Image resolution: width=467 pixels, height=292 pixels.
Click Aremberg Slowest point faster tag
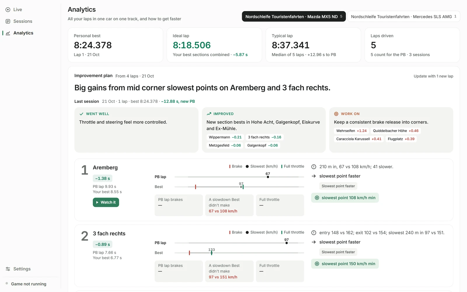coord(338,186)
